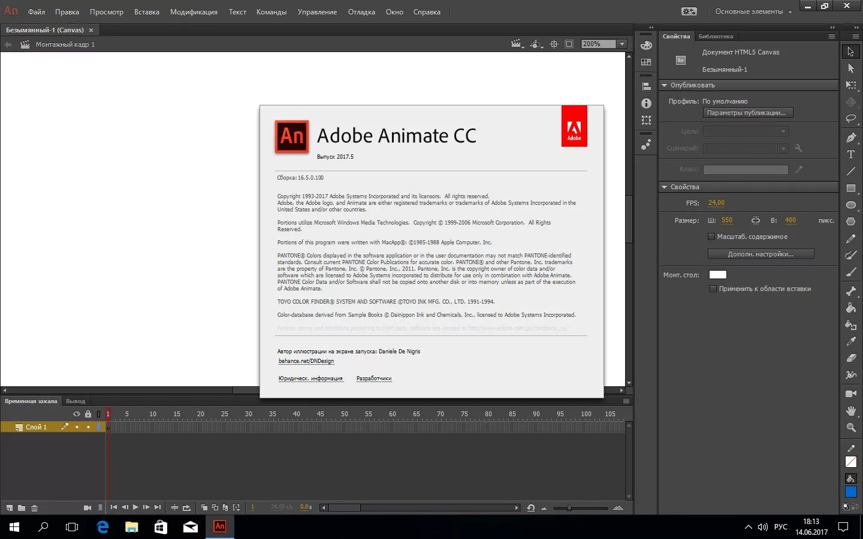This screenshot has height=539, width=863.
Task: Play the timeline animation
Action: point(135,507)
